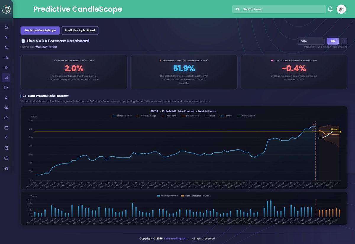
Task: Open notifications bell in the header
Action: tap(330, 9)
